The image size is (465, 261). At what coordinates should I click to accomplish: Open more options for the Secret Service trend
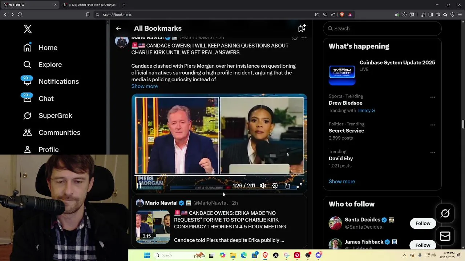(x=433, y=125)
